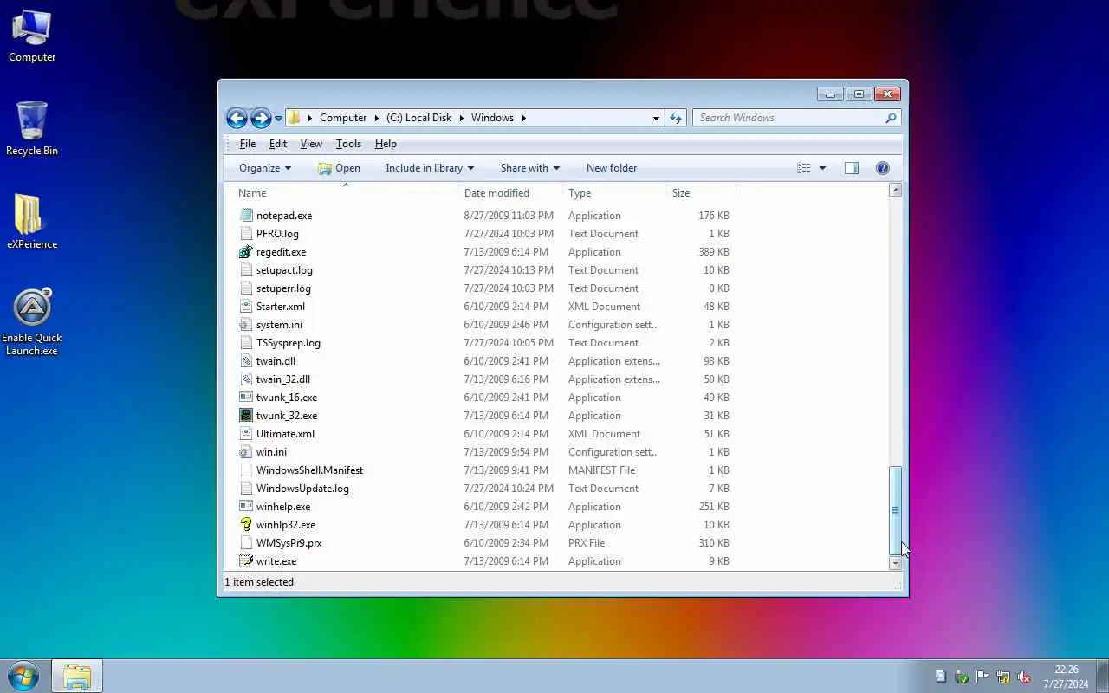This screenshot has height=693, width=1109.
Task: Click the Back navigation arrow
Action: 237,118
